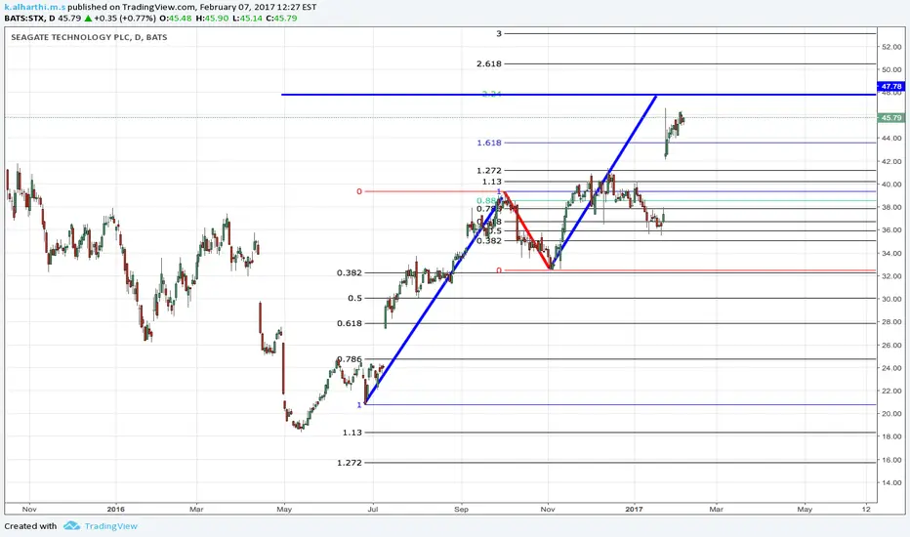Screen dimensions: 910x537
Task: Click the TradingView cloud logo icon
Action: (72, 526)
